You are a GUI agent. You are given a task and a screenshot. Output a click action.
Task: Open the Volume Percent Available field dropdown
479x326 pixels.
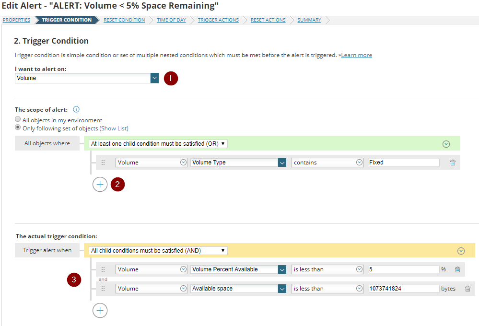pyautogui.click(x=282, y=269)
